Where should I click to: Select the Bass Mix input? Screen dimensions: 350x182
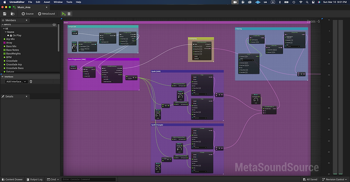(11, 46)
